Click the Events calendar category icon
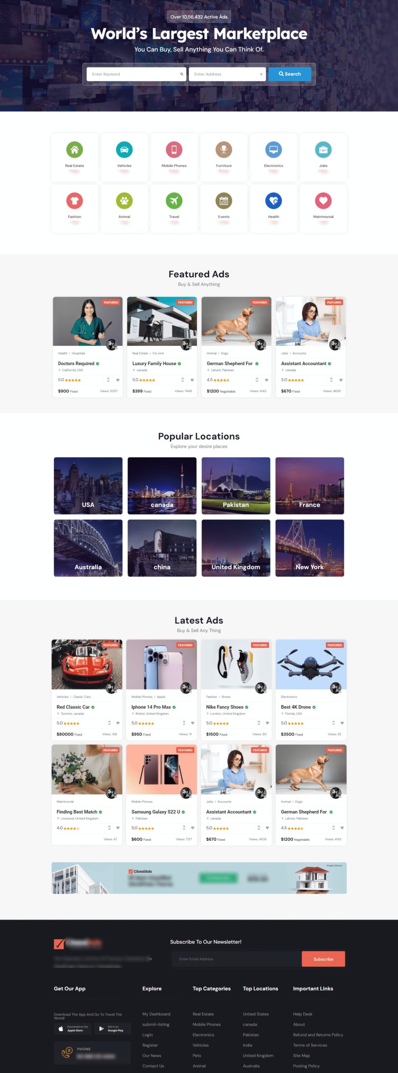Image resolution: width=398 pixels, height=1073 pixels. [x=224, y=201]
